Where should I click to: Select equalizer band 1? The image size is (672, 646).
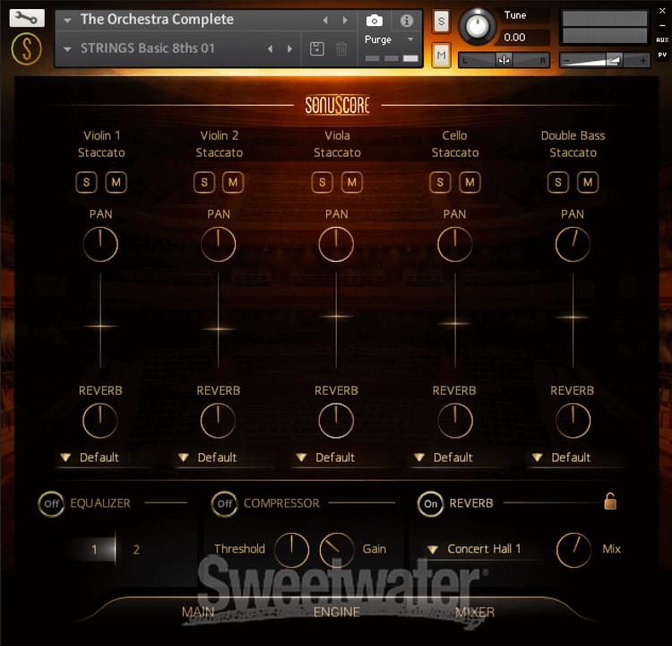[94, 549]
